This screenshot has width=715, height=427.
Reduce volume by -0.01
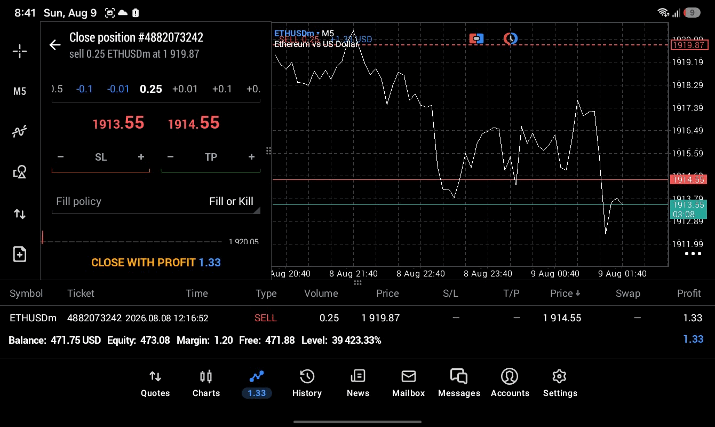tap(118, 89)
